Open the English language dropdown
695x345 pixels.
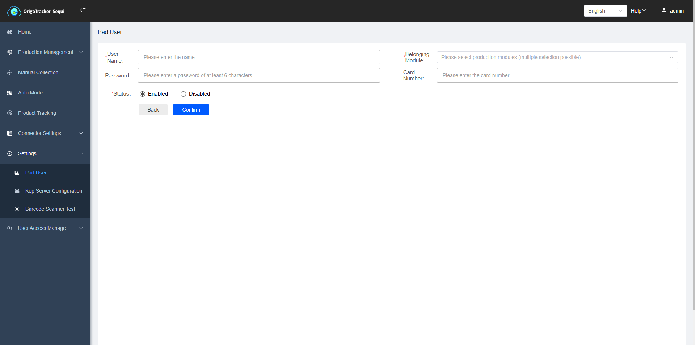pos(605,11)
